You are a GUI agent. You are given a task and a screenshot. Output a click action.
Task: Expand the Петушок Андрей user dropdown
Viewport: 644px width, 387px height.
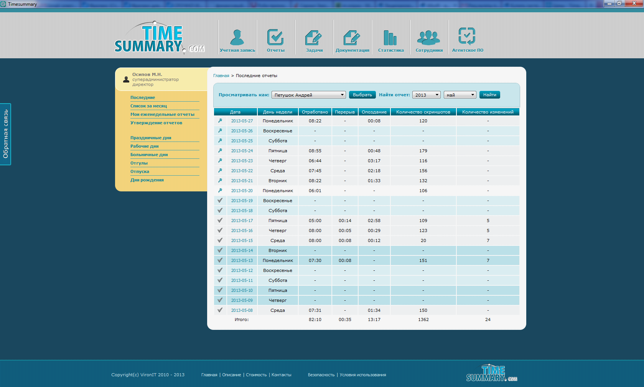[308, 95]
